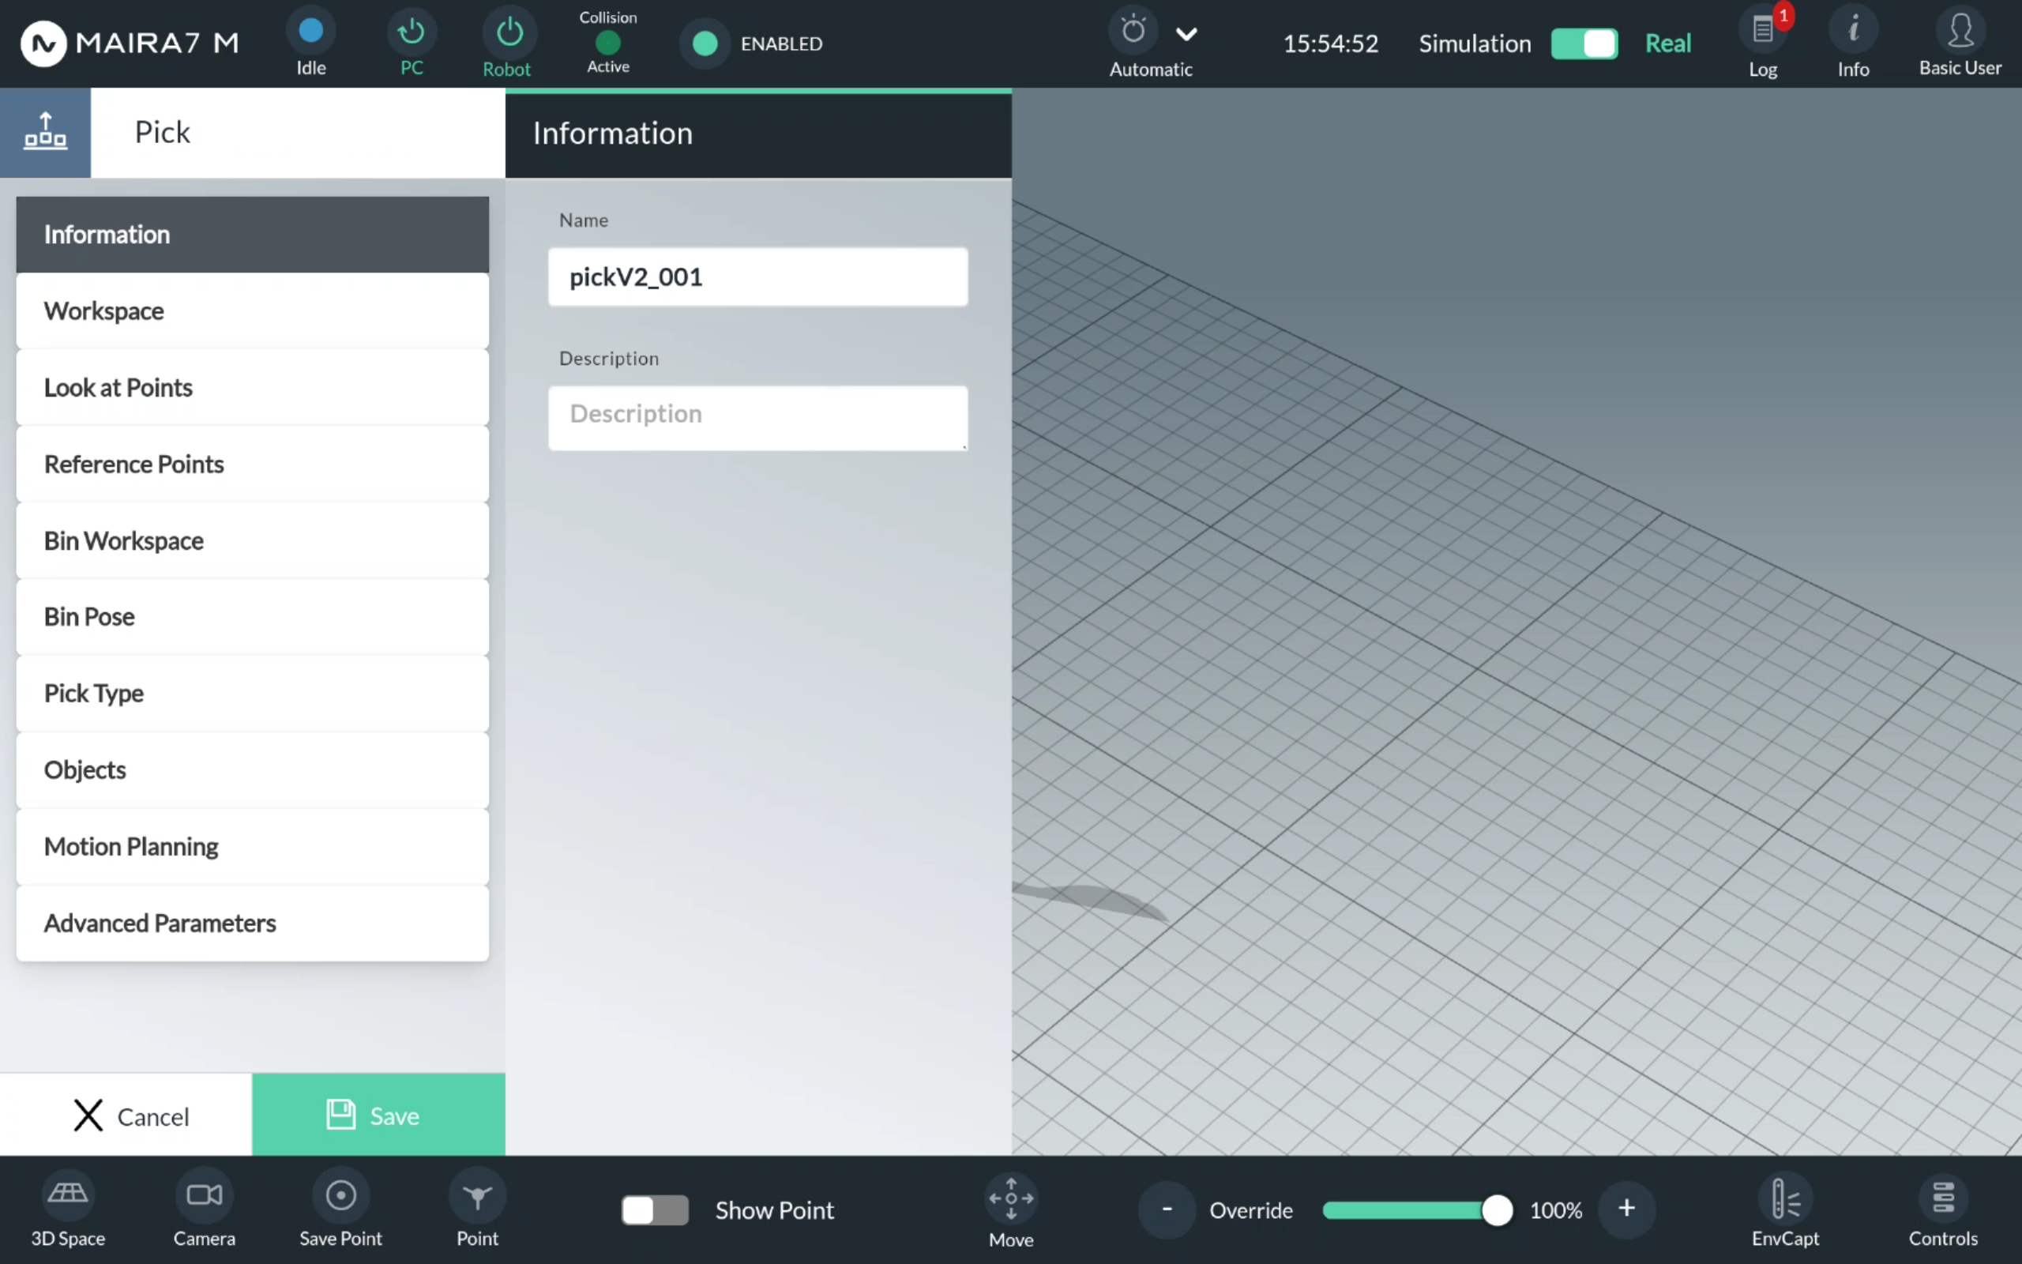This screenshot has height=1264, width=2022.
Task: Open the Advanced Parameters section
Action: pyautogui.click(x=252, y=924)
